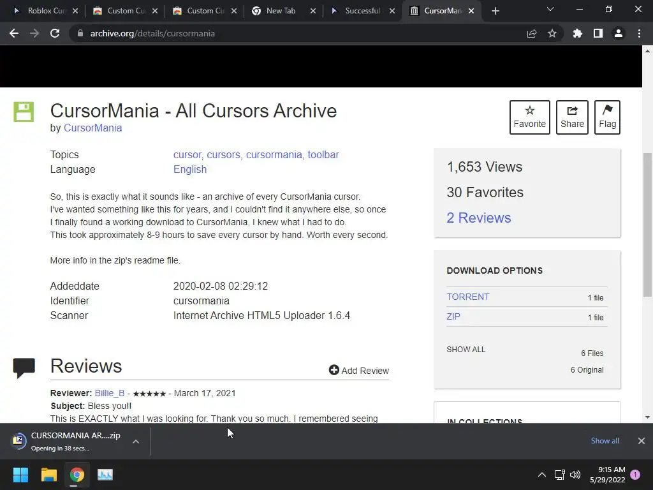Open File Explorer from taskbar
The height and width of the screenshot is (490, 653).
coord(48,475)
